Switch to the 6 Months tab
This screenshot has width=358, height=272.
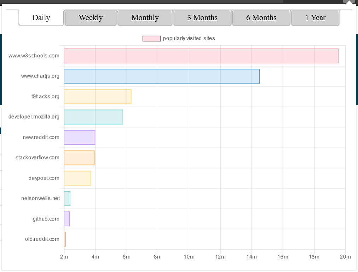[x=261, y=18]
